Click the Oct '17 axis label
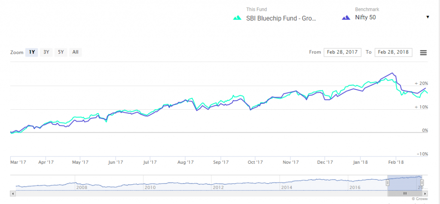The image size is (440, 204). [x=255, y=162]
